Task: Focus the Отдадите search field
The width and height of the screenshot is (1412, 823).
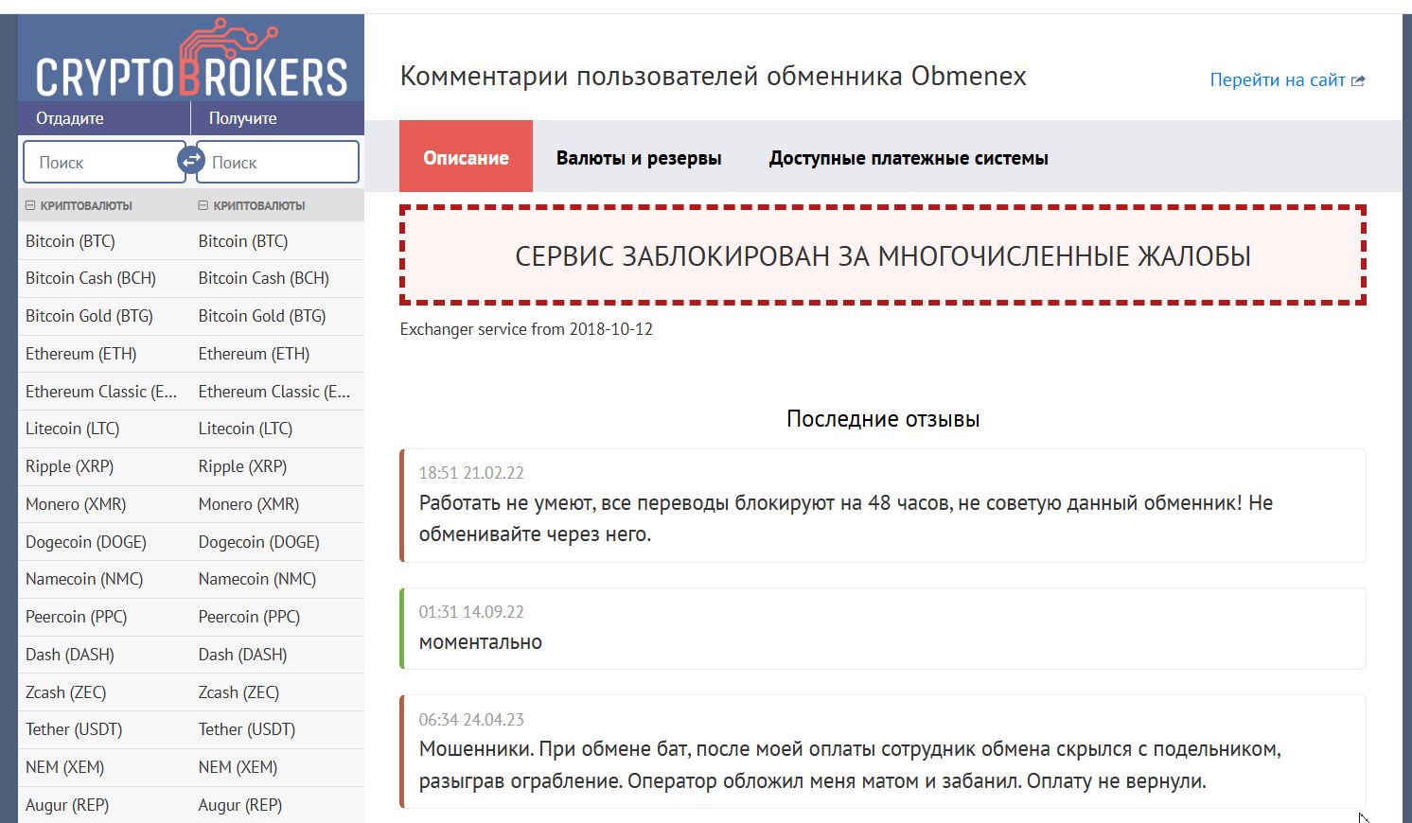Action: click(103, 162)
